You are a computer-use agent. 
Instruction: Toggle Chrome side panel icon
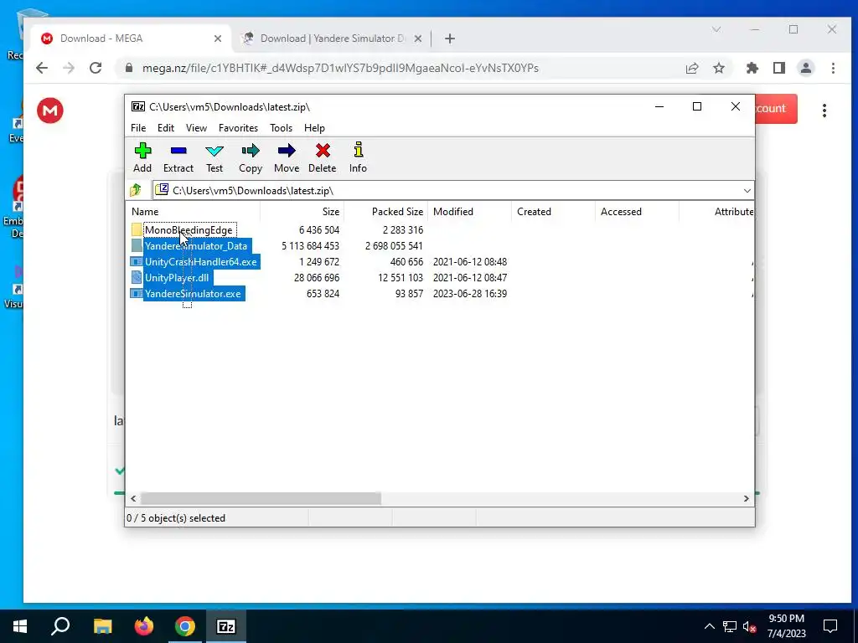click(779, 68)
